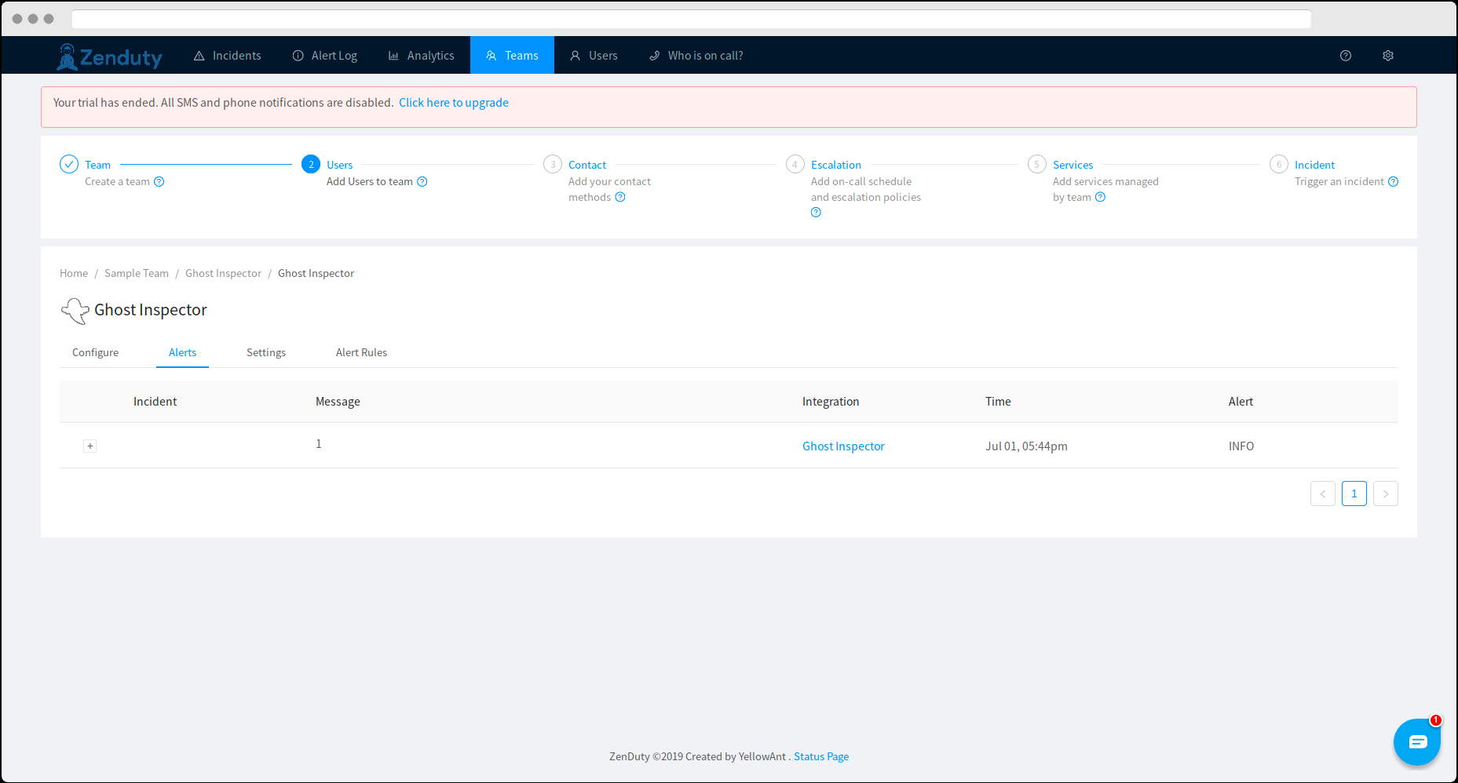The height and width of the screenshot is (783, 1458).
Task: Click the Time column header
Action: [x=999, y=402]
